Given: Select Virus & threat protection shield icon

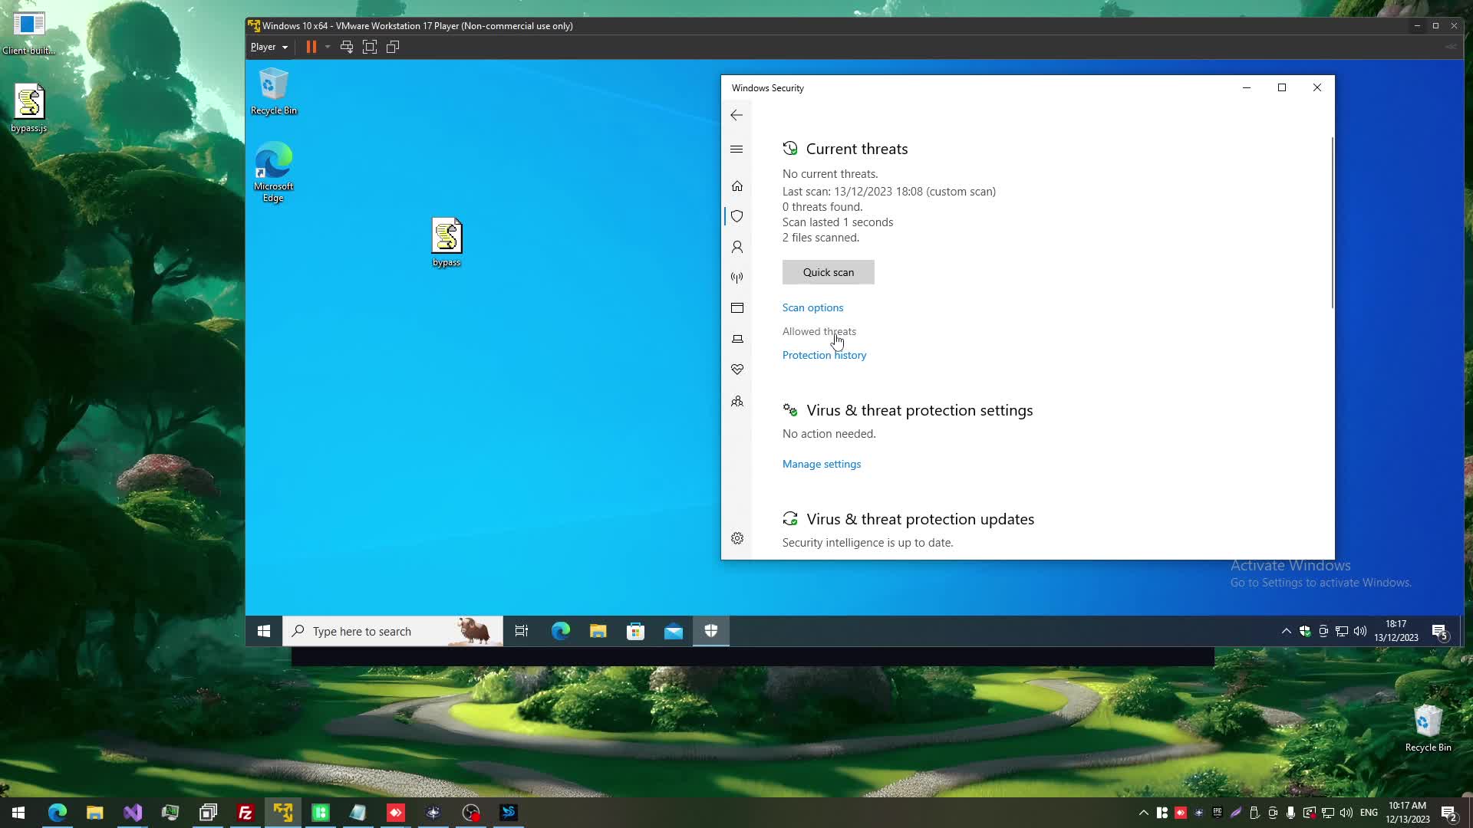Looking at the screenshot, I should 737,216.
